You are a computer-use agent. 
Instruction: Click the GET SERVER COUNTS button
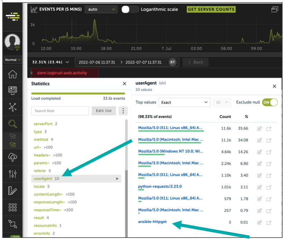tap(211, 9)
